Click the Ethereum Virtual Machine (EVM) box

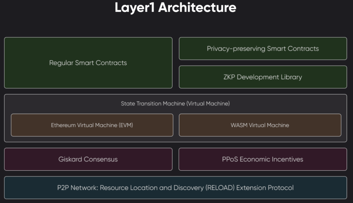click(x=92, y=125)
